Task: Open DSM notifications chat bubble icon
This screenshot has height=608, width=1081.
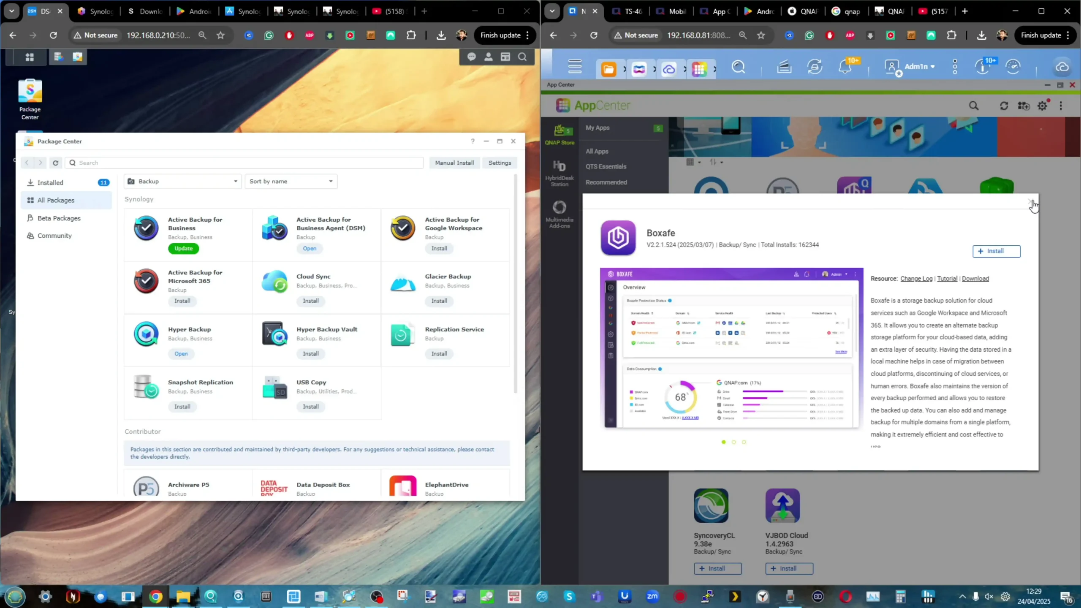Action: 472,57
